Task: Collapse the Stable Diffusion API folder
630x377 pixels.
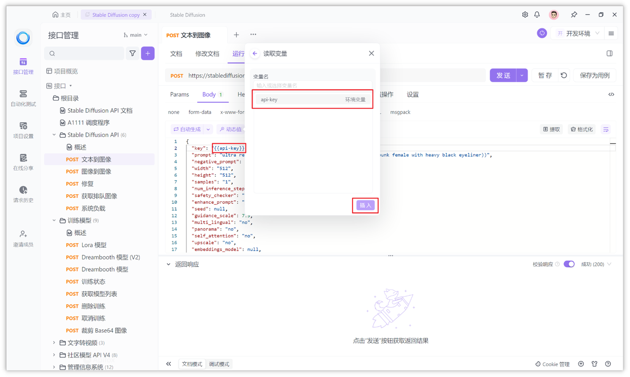Action: [x=54, y=135]
